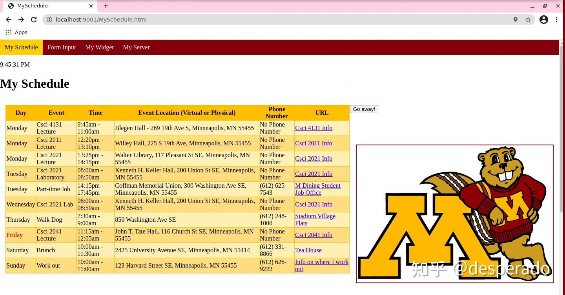Click the Walk Dog event cell

[56, 220]
